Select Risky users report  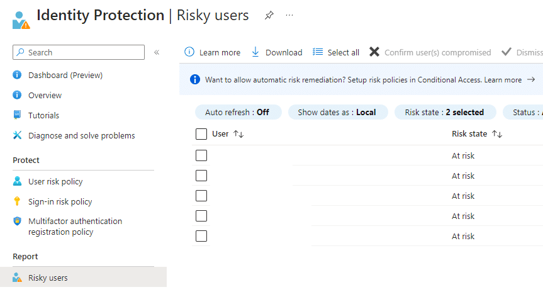click(x=83, y=277)
